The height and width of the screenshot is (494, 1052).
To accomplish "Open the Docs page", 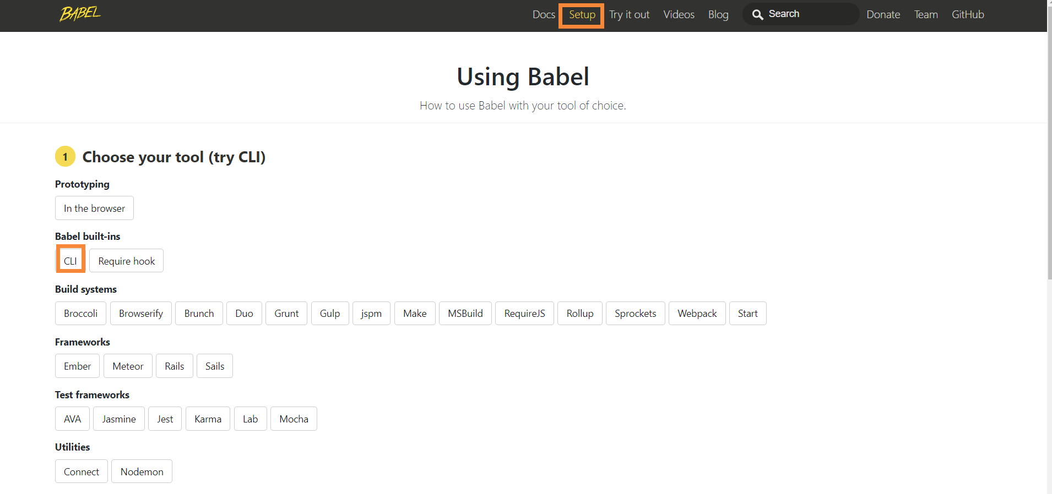I will tap(544, 15).
